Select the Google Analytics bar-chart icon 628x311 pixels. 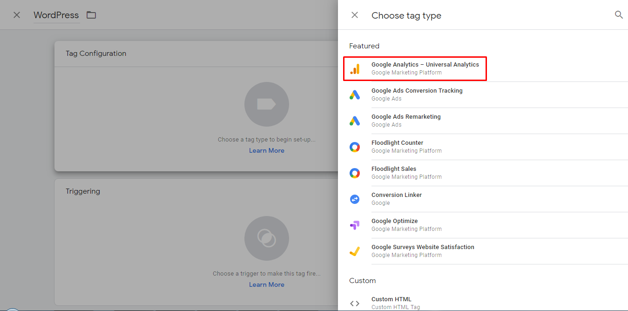(x=355, y=68)
